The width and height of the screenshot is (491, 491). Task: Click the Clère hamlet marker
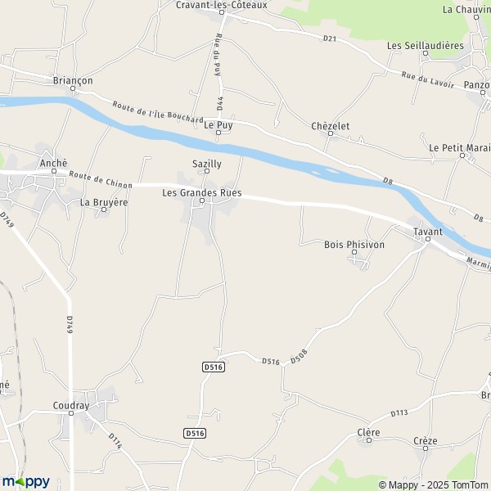[369, 440]
